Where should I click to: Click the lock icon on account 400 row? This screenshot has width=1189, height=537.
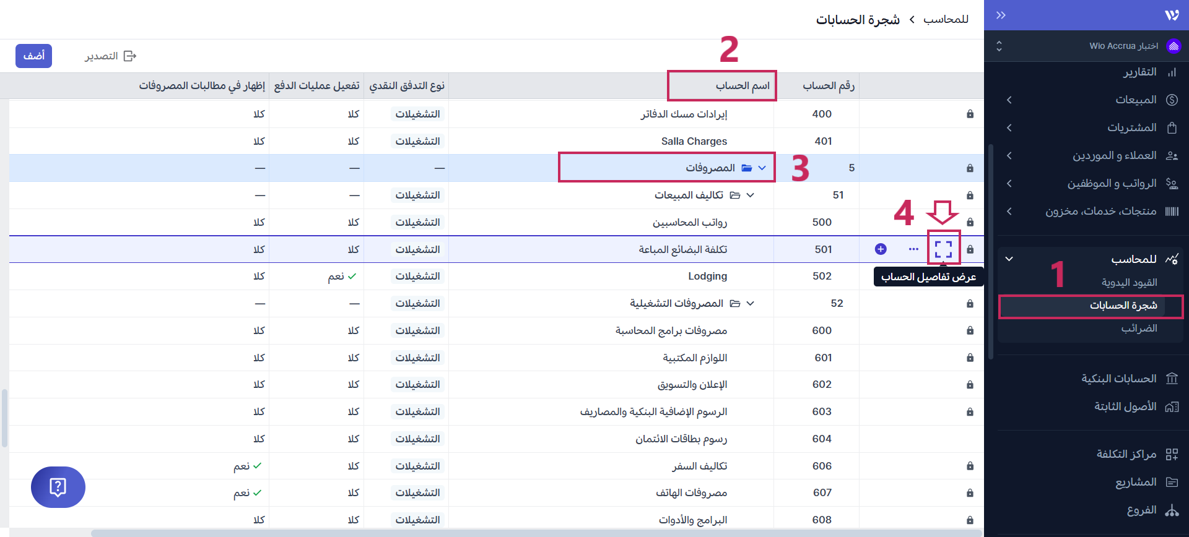coord(970,114)
